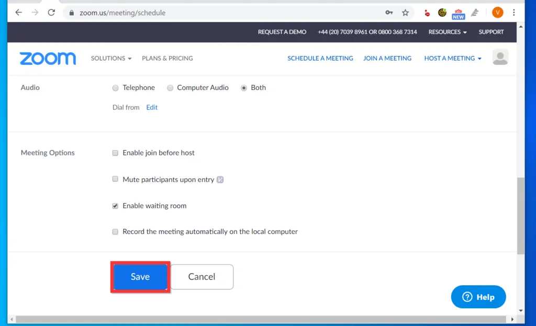Select Both audio option
Screen dimensions: 536x326
[244, 88]
